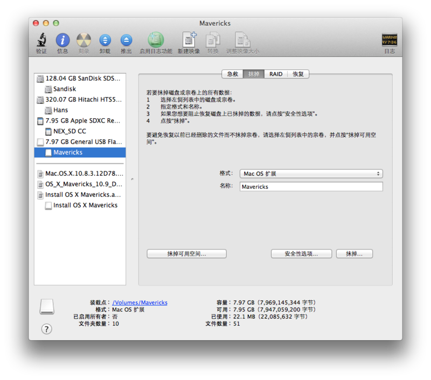
Task: Click the New Image toolbar icon
Action: tap(189, 40)
